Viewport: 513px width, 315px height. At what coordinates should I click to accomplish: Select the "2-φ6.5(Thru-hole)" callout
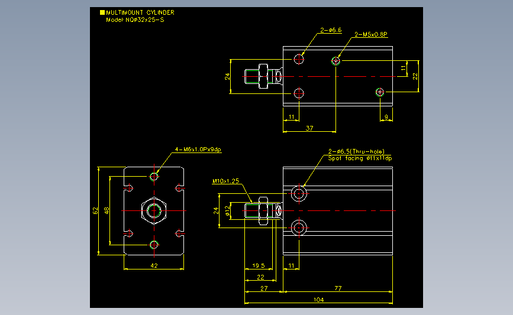point(356,151)
